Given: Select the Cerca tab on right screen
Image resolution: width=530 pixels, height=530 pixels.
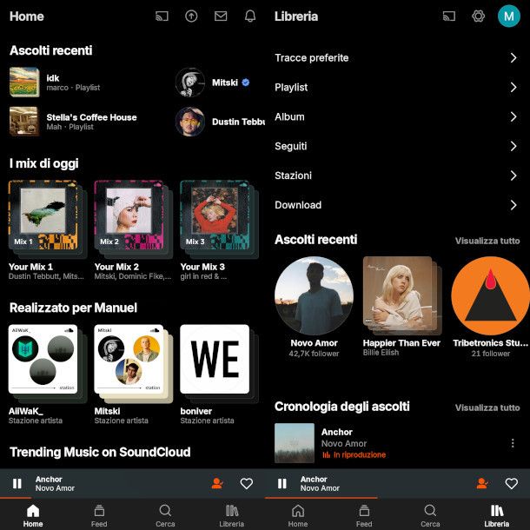Looking at the screenshot, I should (x=430, y=516).
